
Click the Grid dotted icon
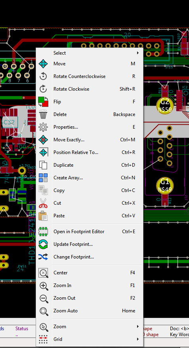[x=43, y=339]
